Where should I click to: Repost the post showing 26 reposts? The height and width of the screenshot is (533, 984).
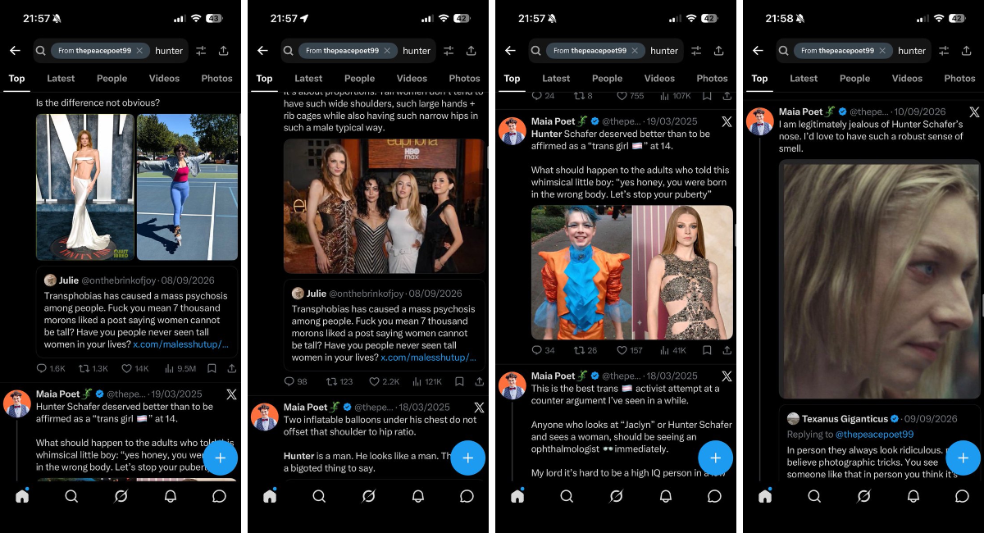[x=585, y=350]
